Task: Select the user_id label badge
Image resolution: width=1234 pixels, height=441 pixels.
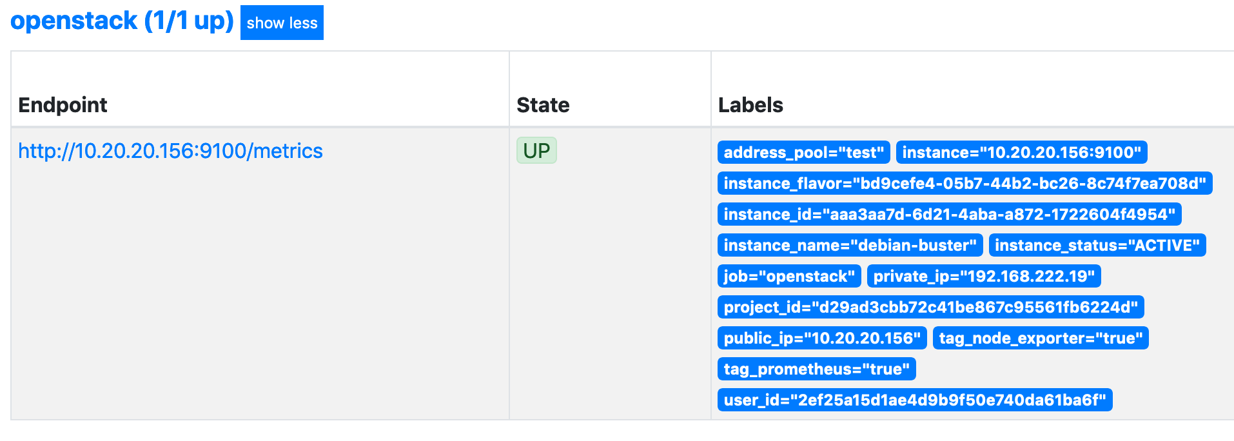Action: click(x=915, y=399)
